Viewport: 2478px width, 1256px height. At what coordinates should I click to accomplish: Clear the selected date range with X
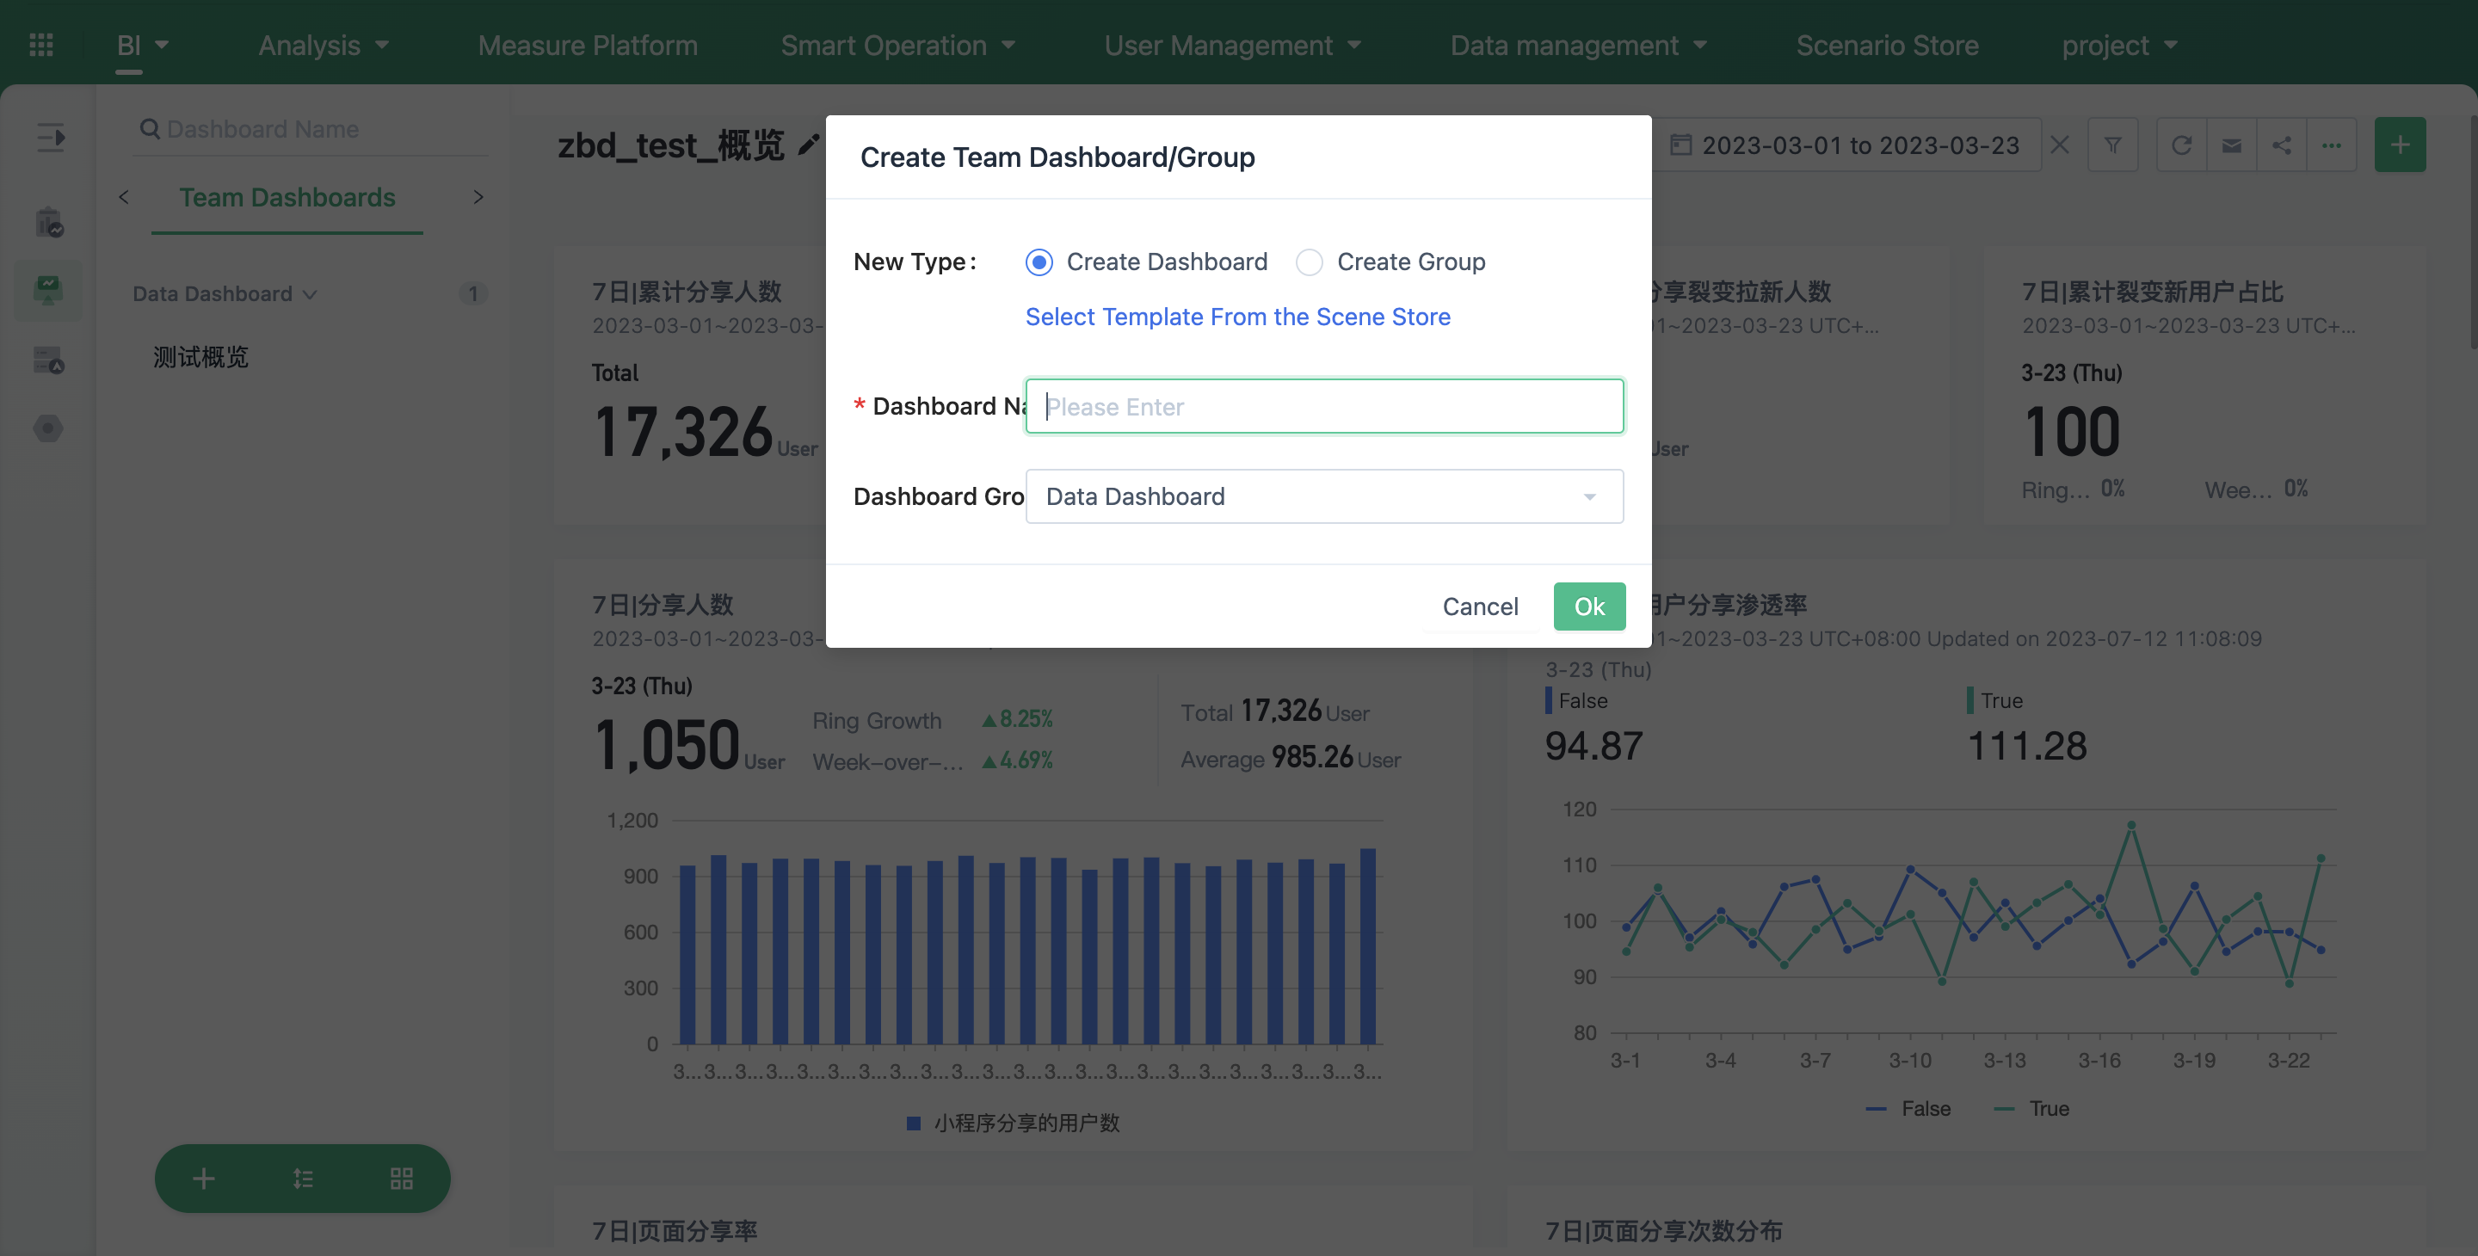(x=2060, y=145)
